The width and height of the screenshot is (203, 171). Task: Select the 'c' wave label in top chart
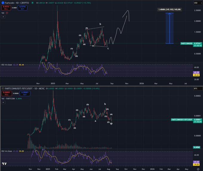point(108,49)
